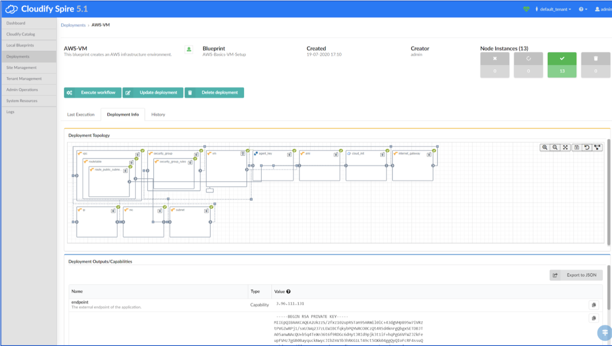Zoom out of the topology canvas

point(555,147)
